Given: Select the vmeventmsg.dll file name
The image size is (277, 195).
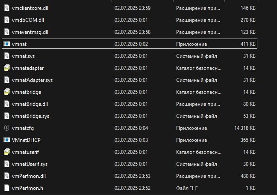Looking at the screenshot, I should click(x=30, y=32).
